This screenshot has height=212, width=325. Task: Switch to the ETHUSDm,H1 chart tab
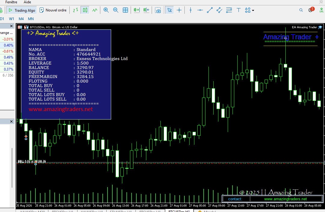coord(121,211)
